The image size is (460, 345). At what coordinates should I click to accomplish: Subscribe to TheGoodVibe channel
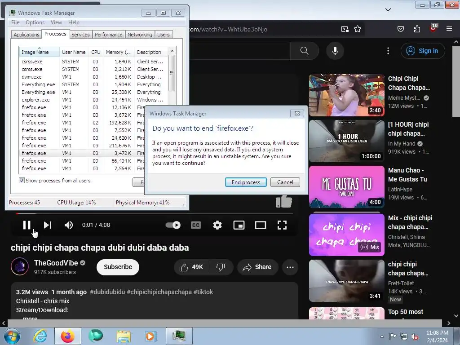[x=118, y=267]
